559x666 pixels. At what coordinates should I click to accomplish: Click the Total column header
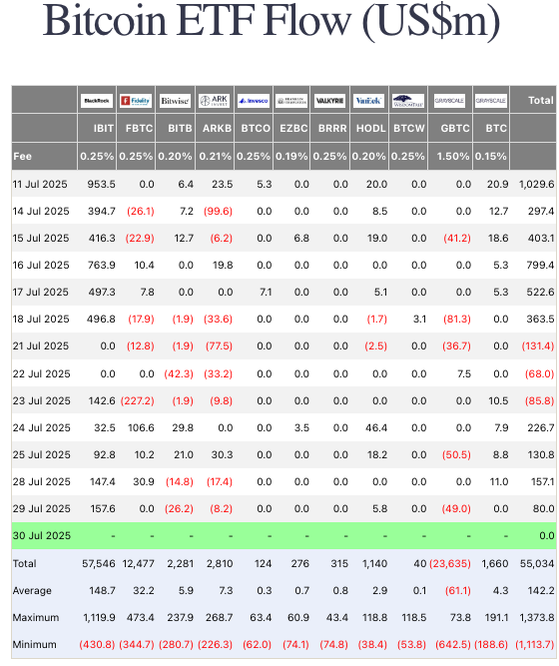[x=541, y=101]
